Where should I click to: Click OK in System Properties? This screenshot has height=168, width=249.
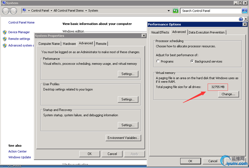(x=90, y=154)
